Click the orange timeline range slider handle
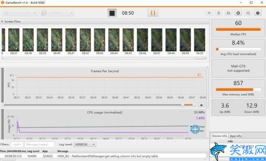The width and height of the screenshot is (266, 161). tap(188, 105)
